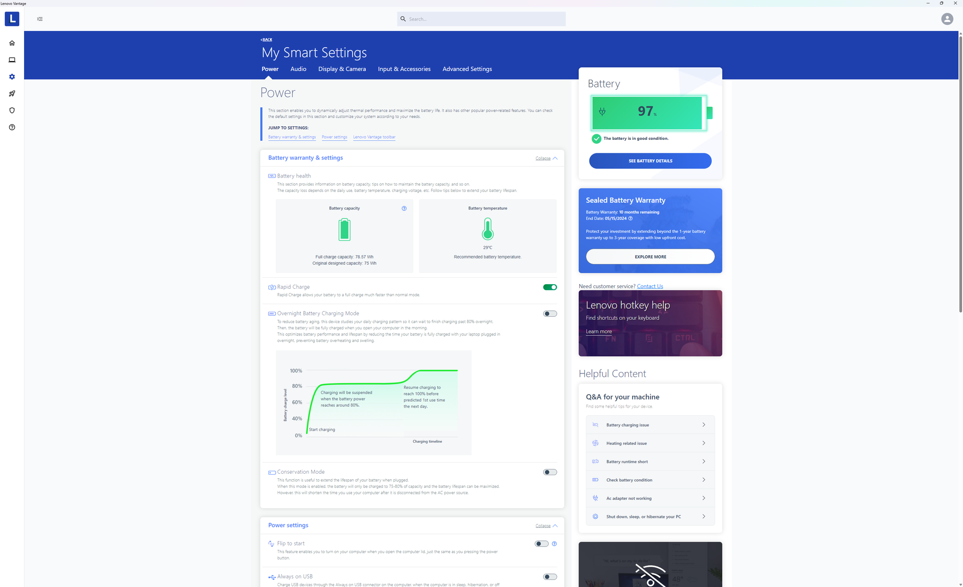Open the user account avatar icon

point(947,19)
